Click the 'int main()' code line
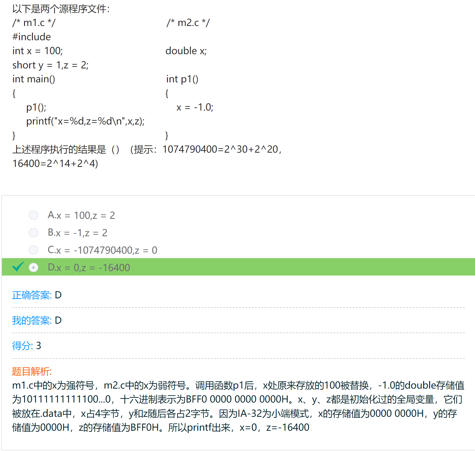Viewport: 475px width, 451px height. point(34,79)
